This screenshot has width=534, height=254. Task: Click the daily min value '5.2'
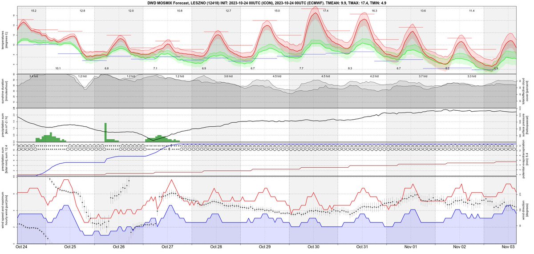point(447,69)
